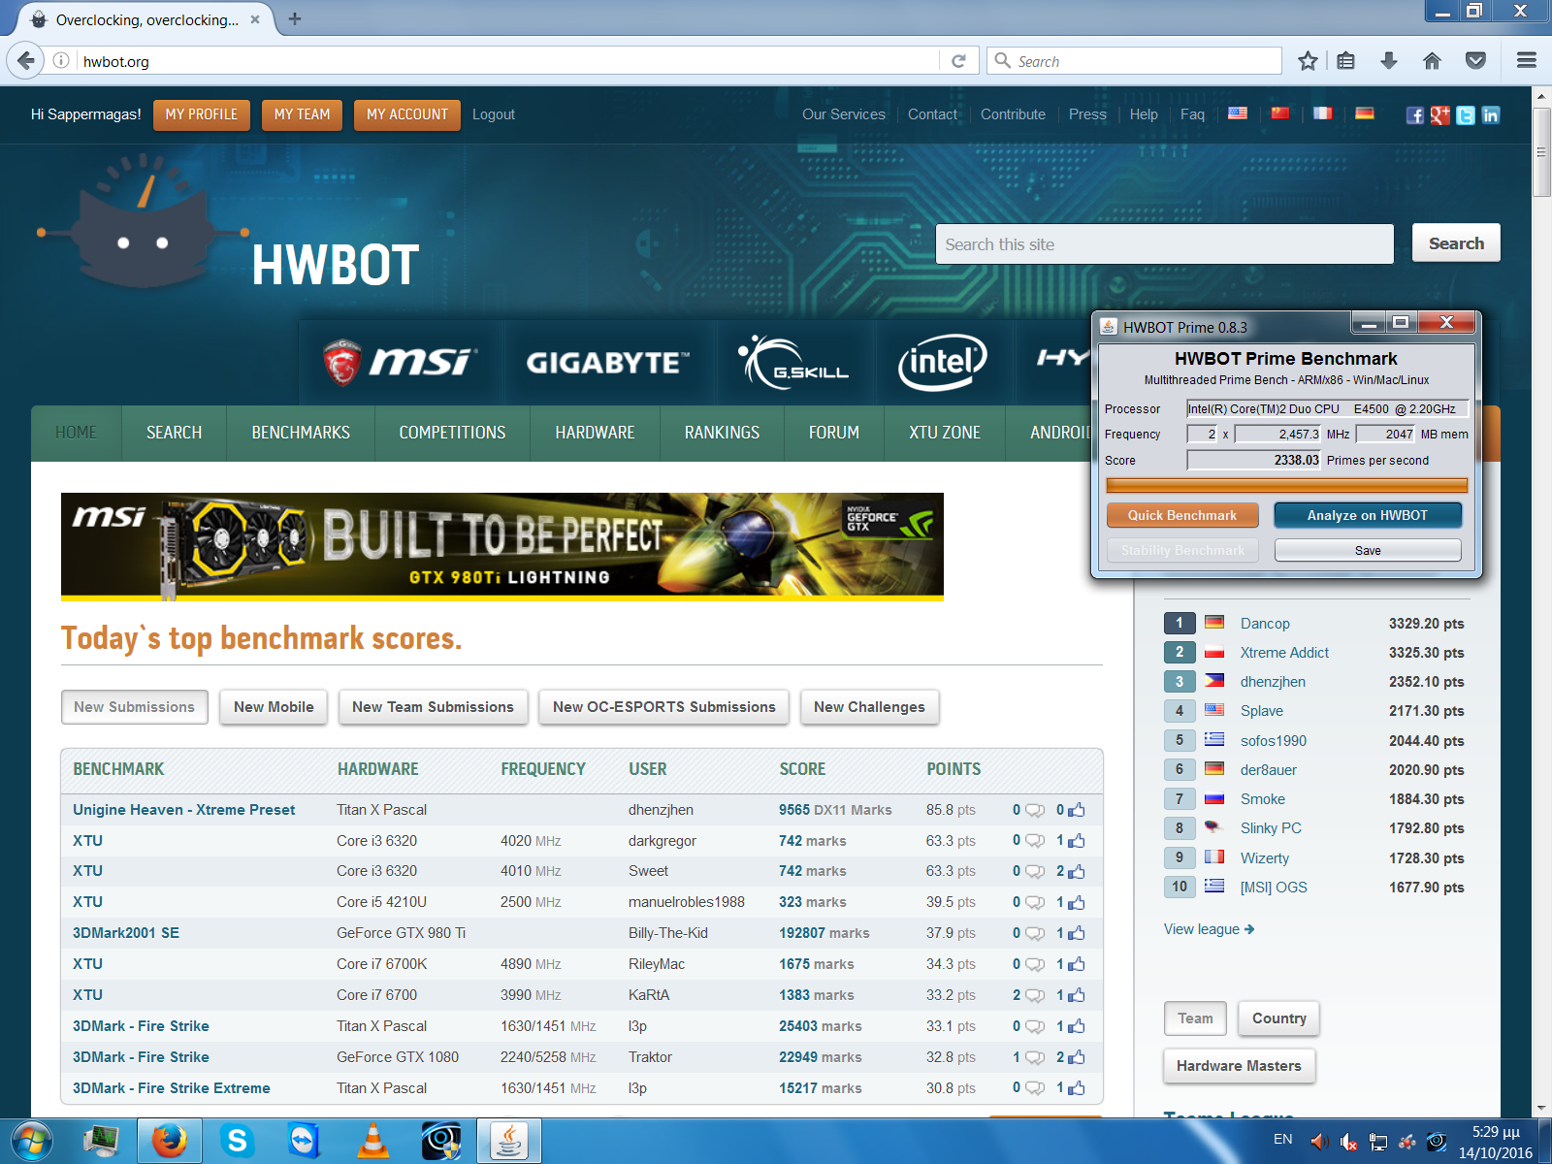Click the MSI sponsor logo
The height and width of the screenshot is (1164, 1552).
pos(398,363)
